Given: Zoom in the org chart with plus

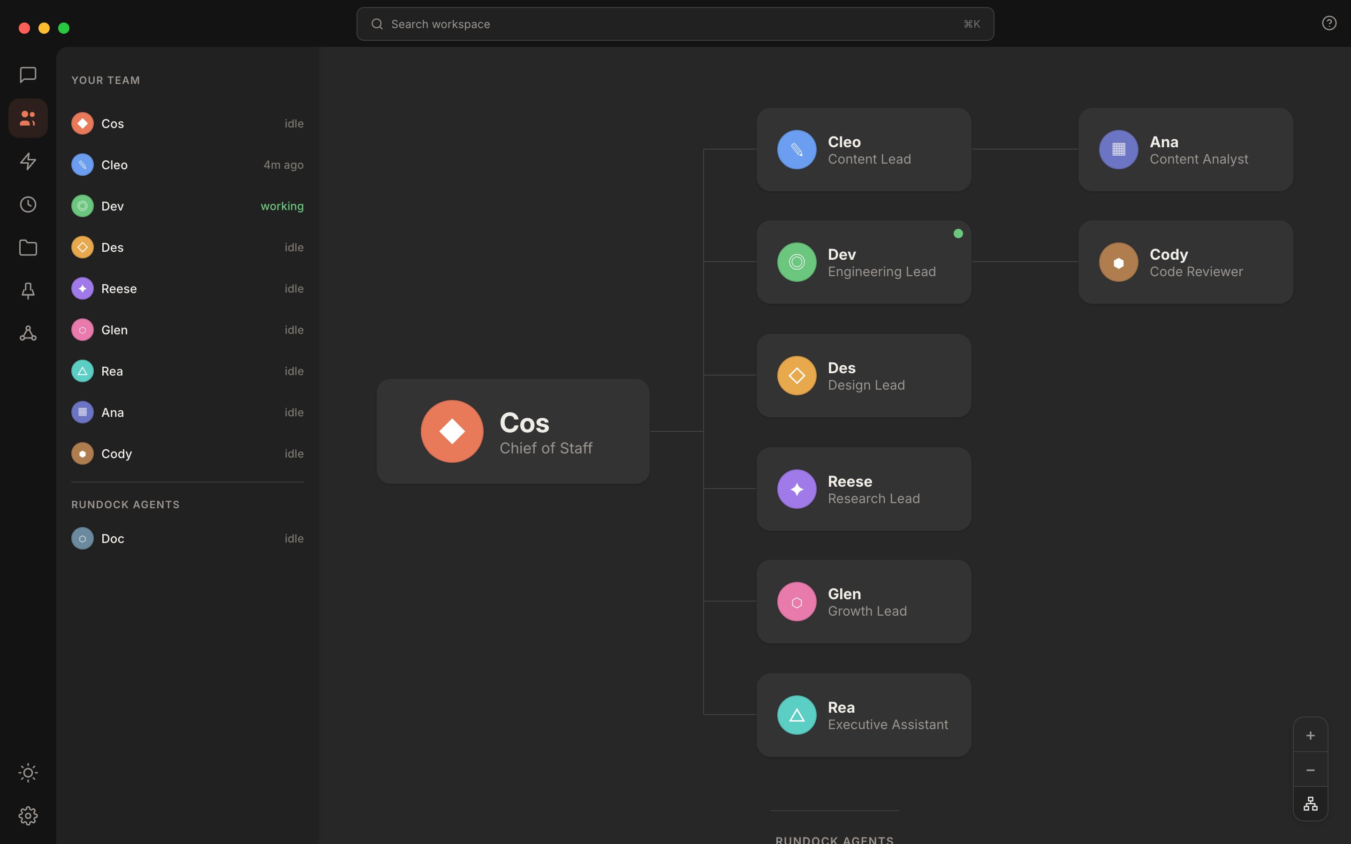Looking at the screenshot, I should click(x=1310, y=735).
